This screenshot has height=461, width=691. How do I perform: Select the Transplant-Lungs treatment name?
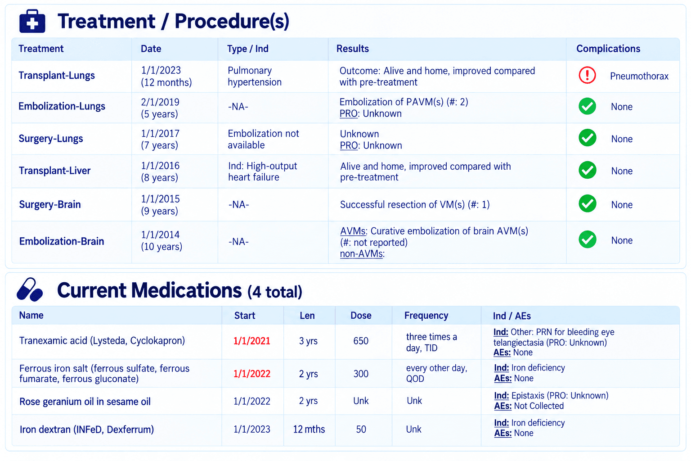click(57, 75)
